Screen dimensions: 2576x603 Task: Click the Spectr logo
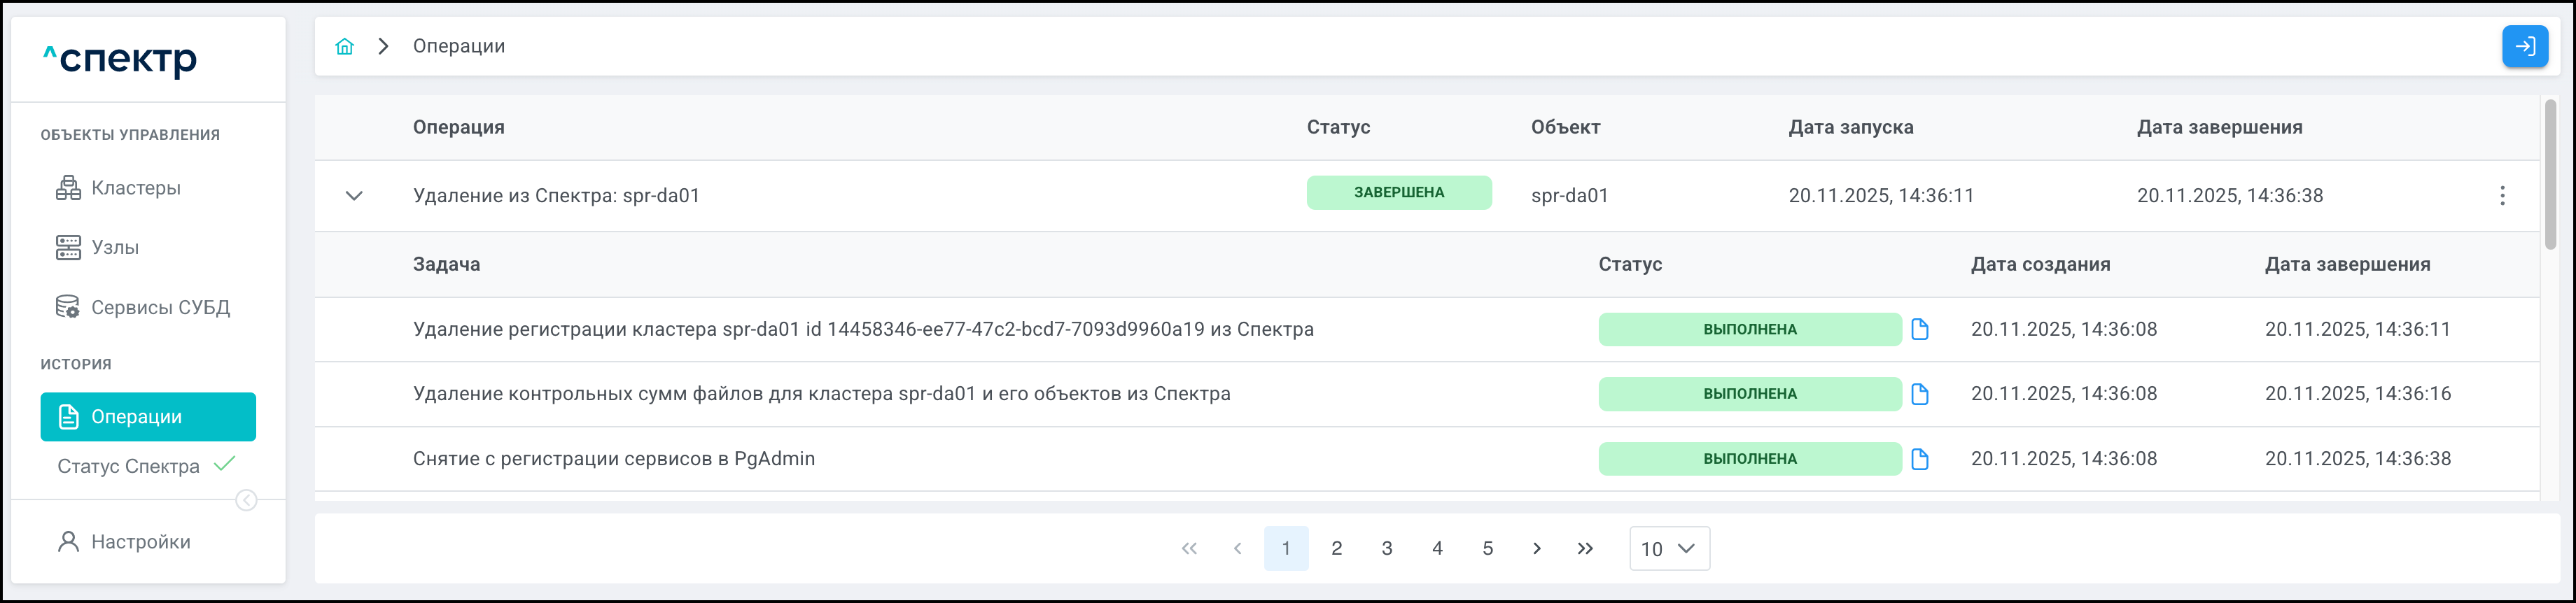[120, 59]
